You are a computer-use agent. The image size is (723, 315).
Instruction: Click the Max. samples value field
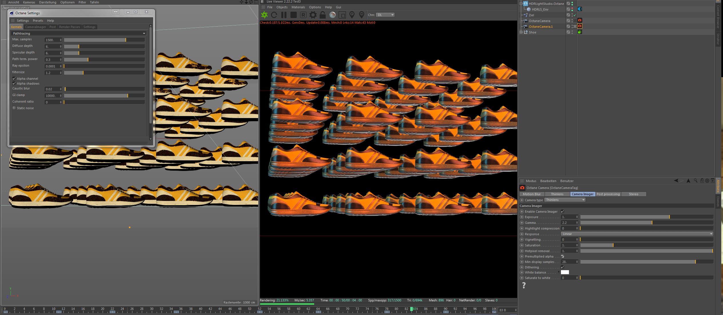(x=52, y=40)
